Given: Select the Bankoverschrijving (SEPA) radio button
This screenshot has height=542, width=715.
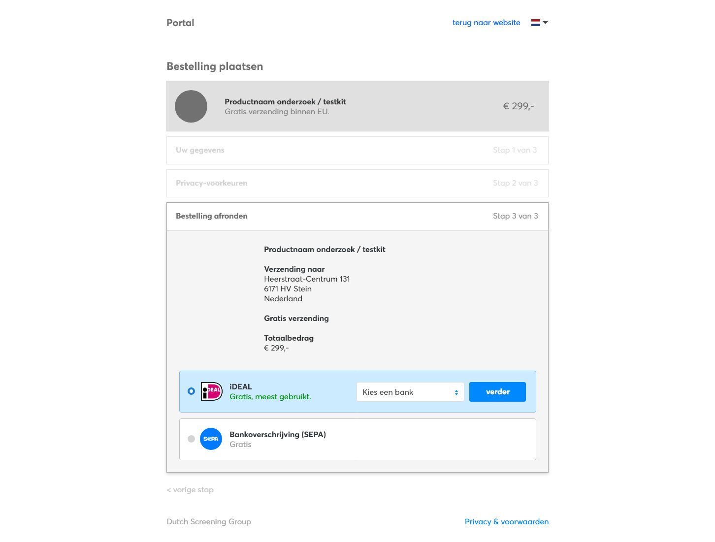Looking at the screenshot, I should pyautogui.click(x=191, y=439).
